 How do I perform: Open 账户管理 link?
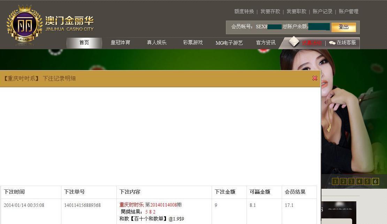coord(349,12)
